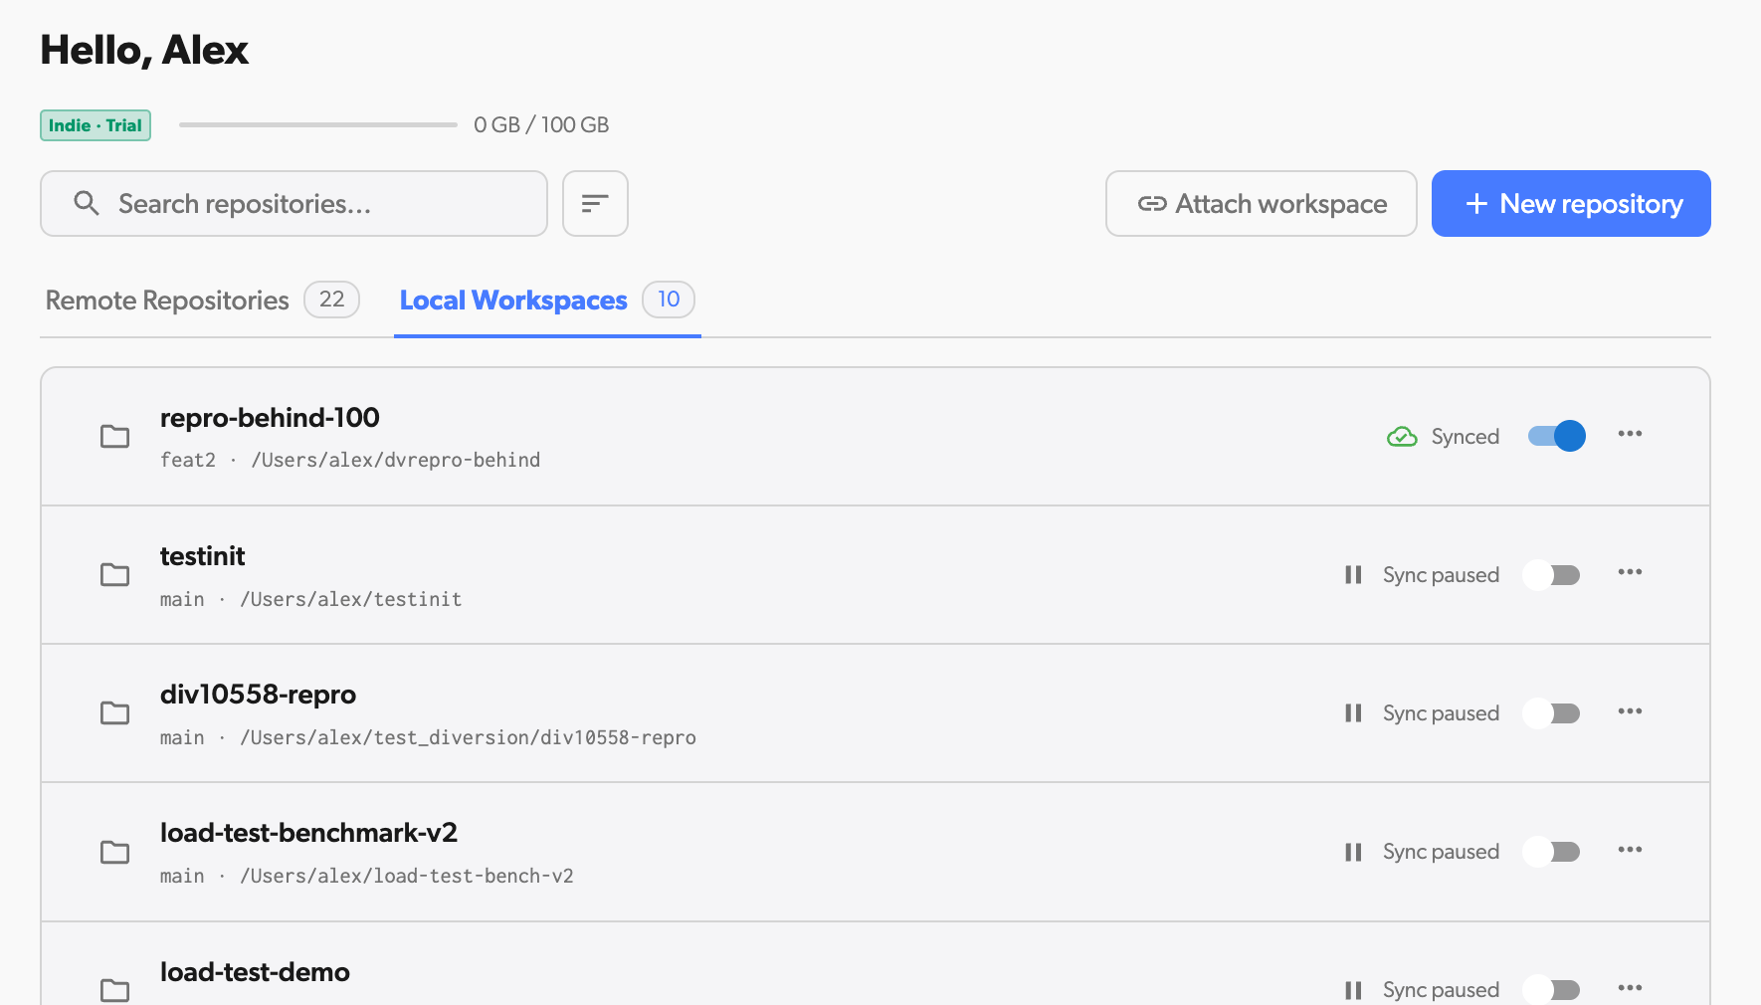This screenshot has width=1761, height=1005.
Task: Click pause icon in div10558-repro row
Action: point(1353,712)
